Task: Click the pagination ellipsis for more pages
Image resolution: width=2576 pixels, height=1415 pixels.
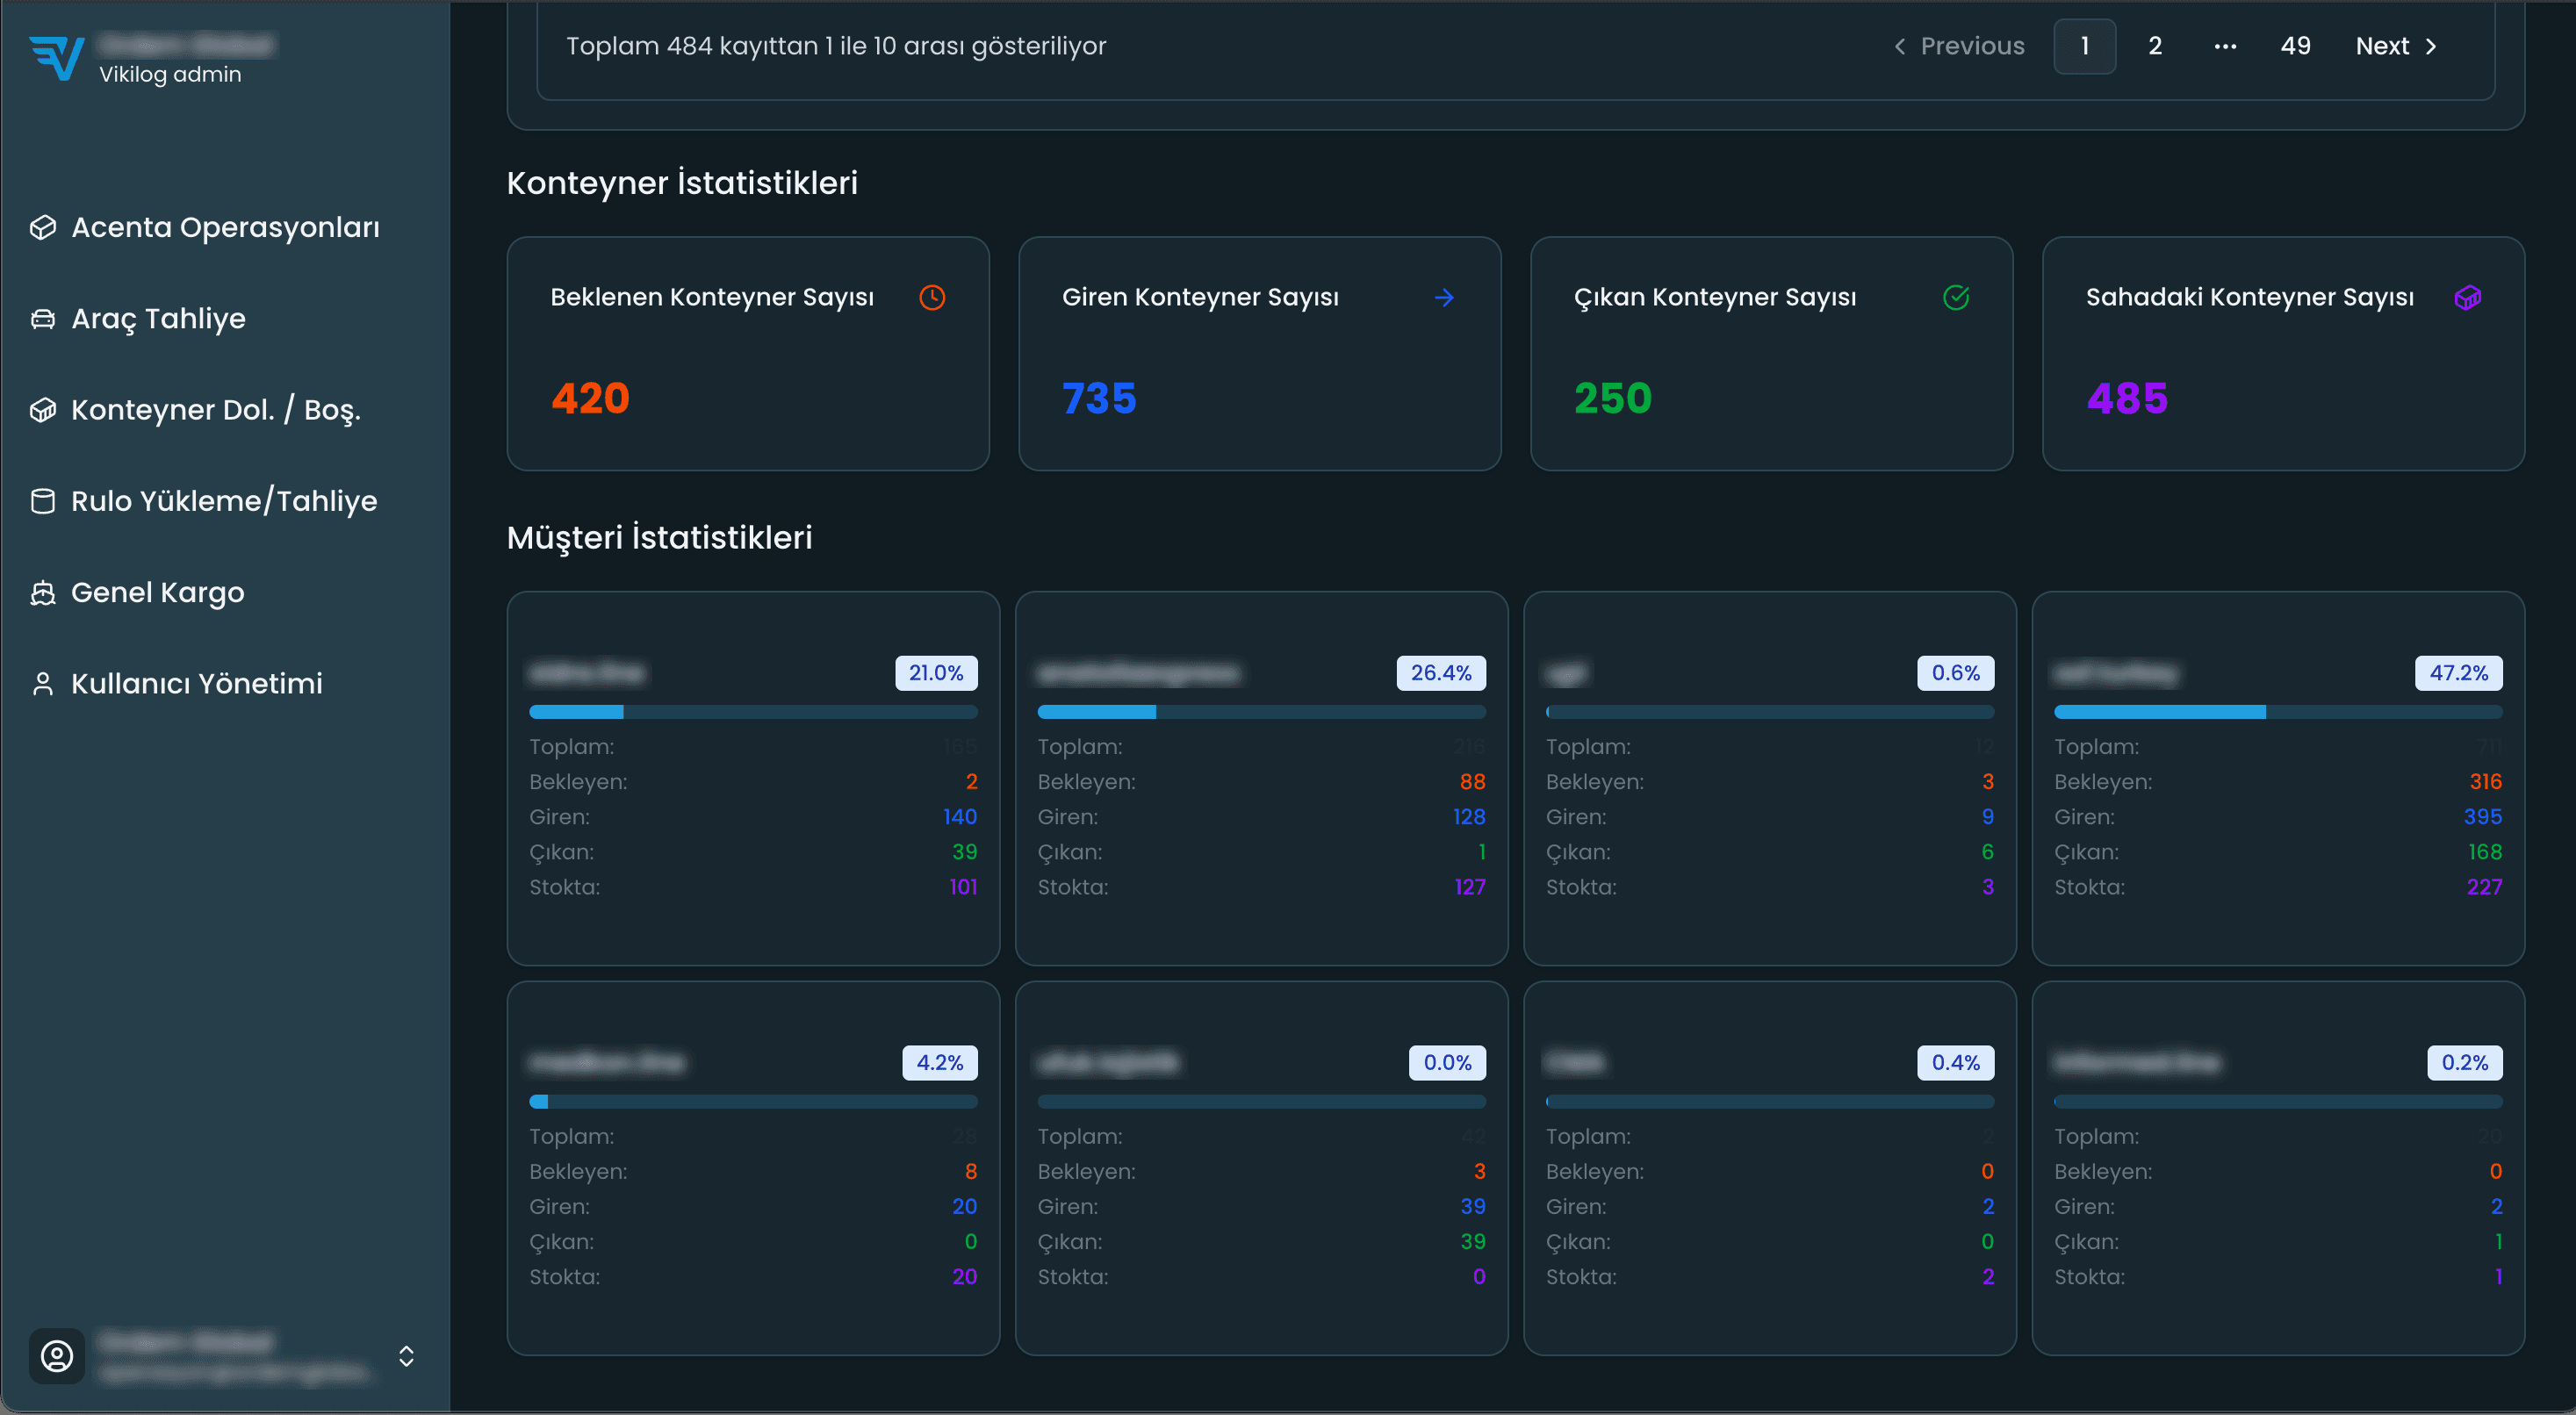Action: click(2225, 46)
